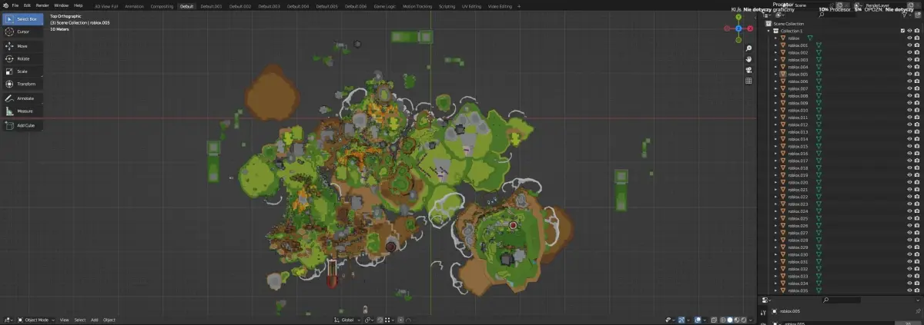This screenshot has width=924, height=325.
Task: Open the Help menu
Action: (x=79, y=5)
